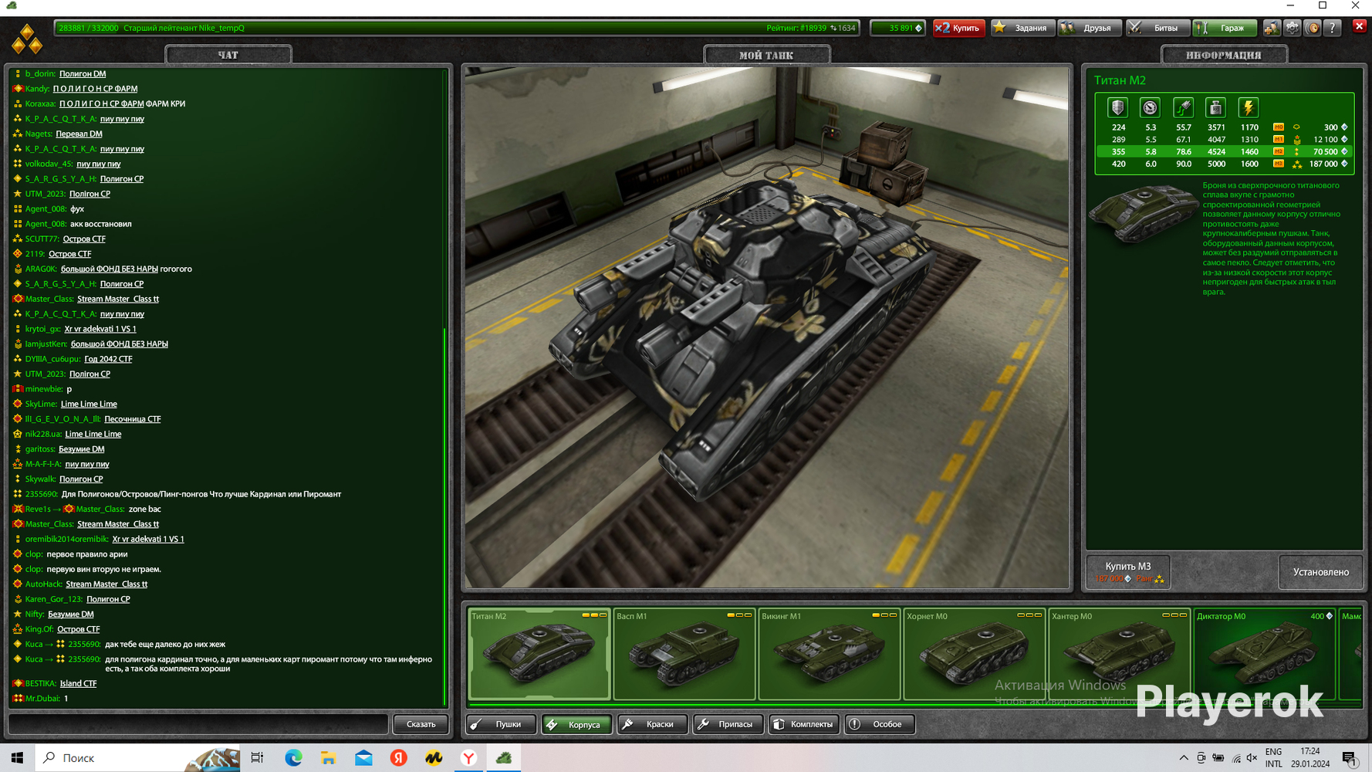Select the Викинг M1 hull thumbnail
The width and height of the screenshot is (1372, 772).
click(829, 653)
